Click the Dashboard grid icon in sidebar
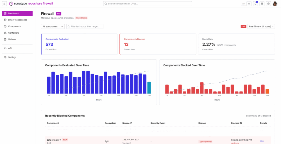281x144 pixels. [5, 13]
